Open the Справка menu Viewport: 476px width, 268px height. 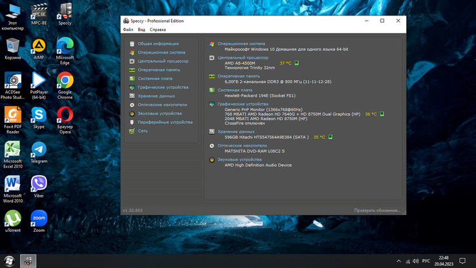point(157,30)
